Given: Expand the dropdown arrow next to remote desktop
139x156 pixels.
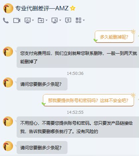Looking at the screenshot, I should pos(60,20).
